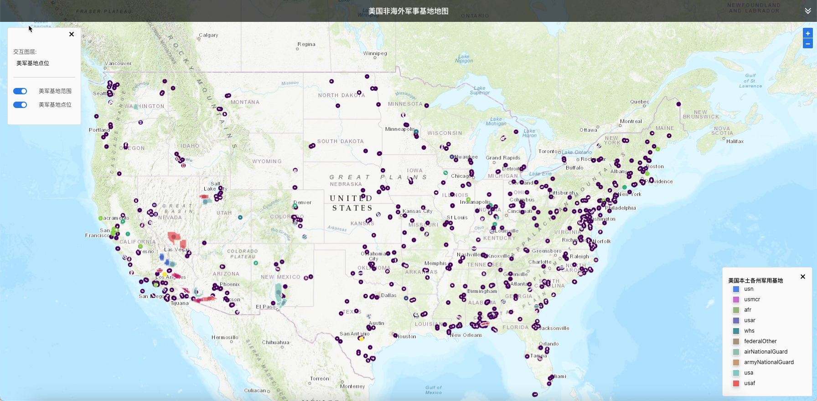Image resolution: width=817 pixels, height=401 pixels.
Task: Zoom in with the plus button
Action: (x=807, y=33)
